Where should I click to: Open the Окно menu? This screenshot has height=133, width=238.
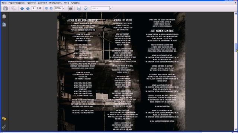tap(67, 3)
